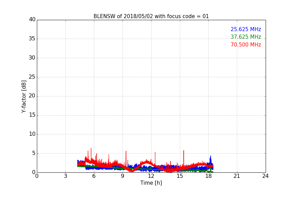
Task: Click the x-axis tick label 12
Action: click(151, 176)
